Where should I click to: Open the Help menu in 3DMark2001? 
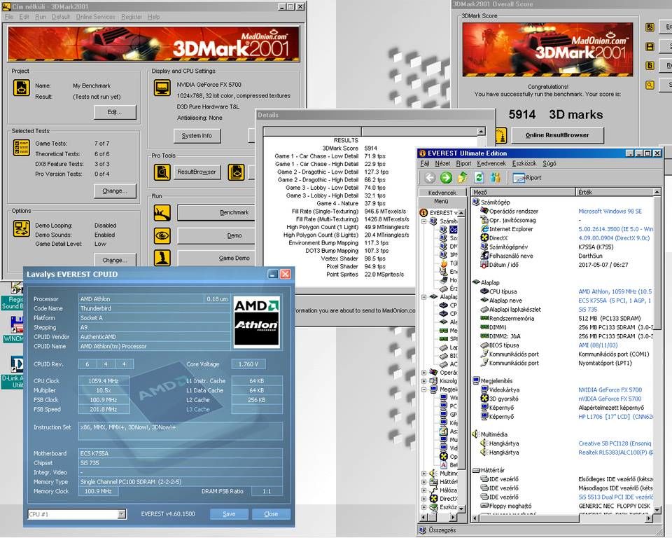pyautogui.click(x=154, y=17)
